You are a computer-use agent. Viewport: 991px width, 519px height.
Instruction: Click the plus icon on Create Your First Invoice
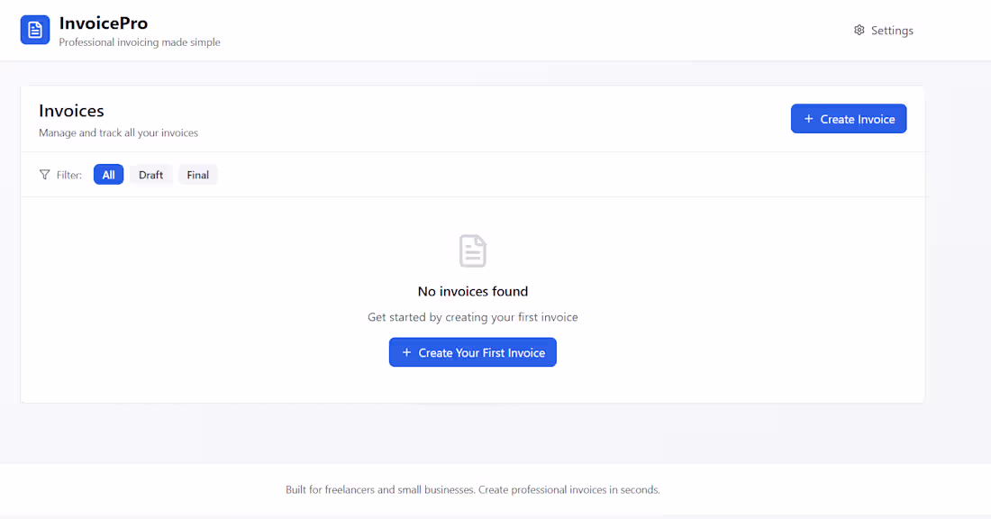[406, 352]
